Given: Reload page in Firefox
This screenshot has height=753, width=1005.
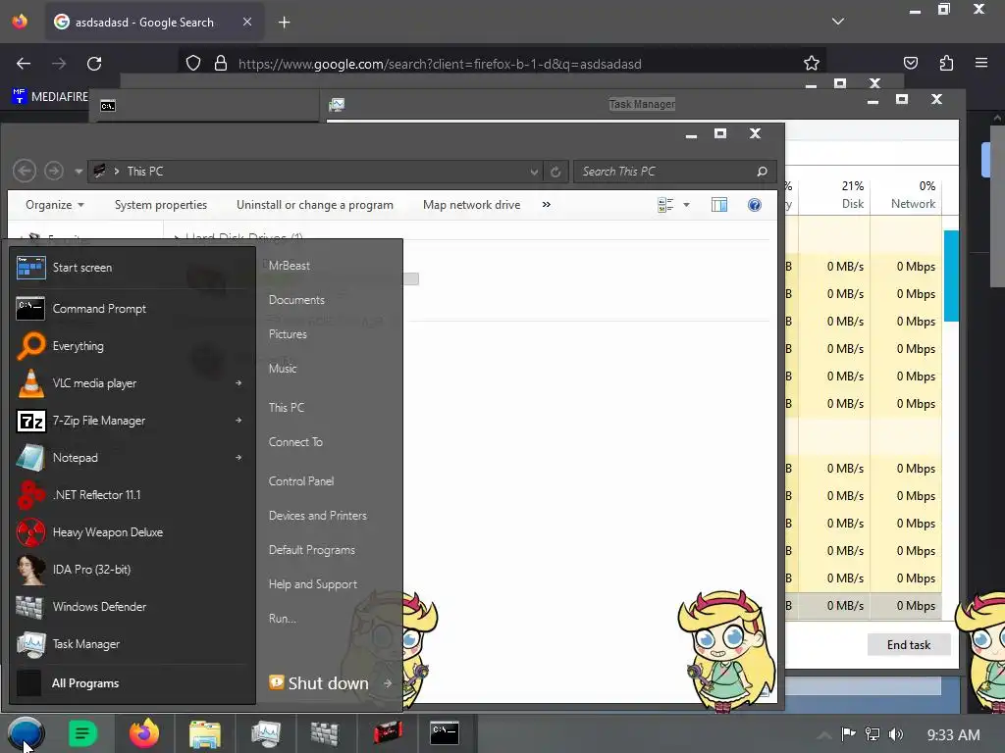Looking at the screenshot, I should [94, 64].
